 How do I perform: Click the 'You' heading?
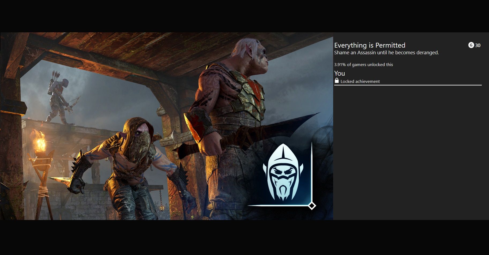pos(340,73)
